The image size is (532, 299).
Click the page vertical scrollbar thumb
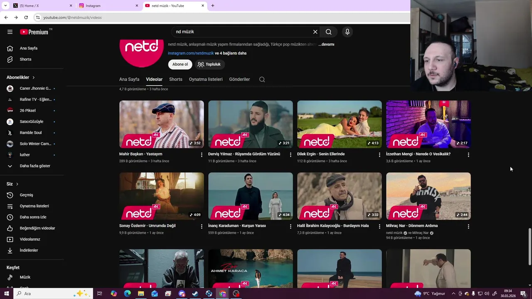click(x=530, y=247)
